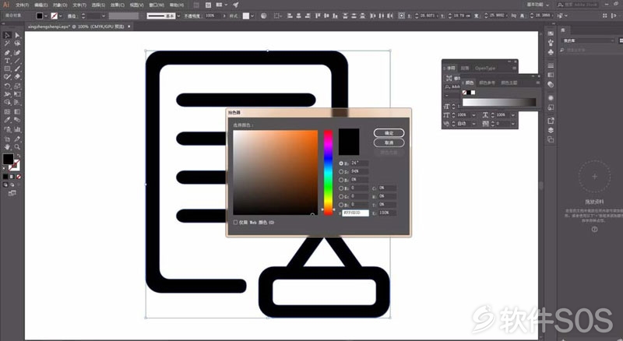Click the rainbow hue spectrum slider
The width and height of the screenshot is (623, 341).
point(328,173)
